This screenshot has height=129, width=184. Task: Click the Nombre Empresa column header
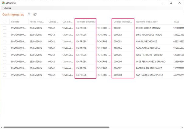pyautogui.click(x=86, y=22)
